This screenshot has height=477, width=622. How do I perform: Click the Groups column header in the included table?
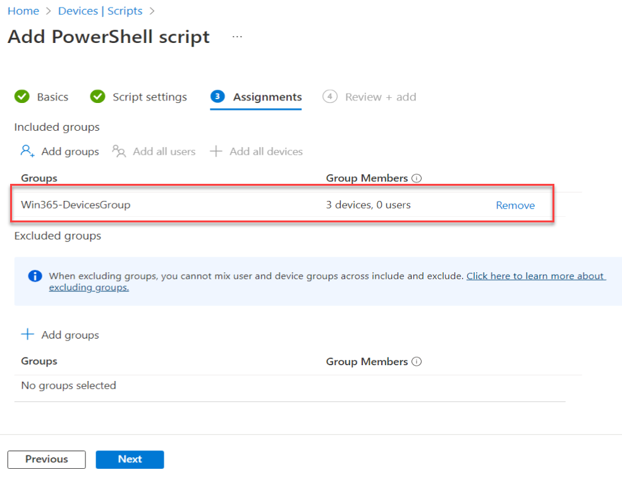click(x=39, y=178)
